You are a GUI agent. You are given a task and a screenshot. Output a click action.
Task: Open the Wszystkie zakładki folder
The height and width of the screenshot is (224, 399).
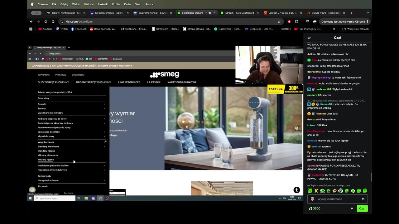(355, 29)
